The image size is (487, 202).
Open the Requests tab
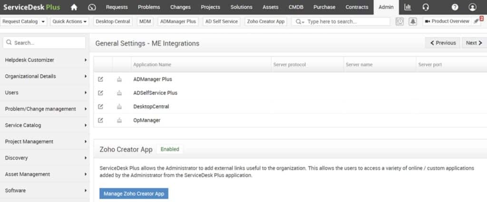coord(117,7)
